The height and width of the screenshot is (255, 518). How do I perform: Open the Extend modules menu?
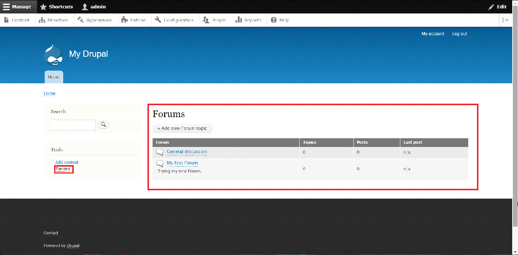[134, 20]
